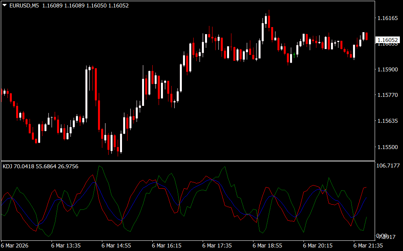Select the 6 Mar 13:35 time label
403x251 pixels.
pyautogui.click(x=66, y=246)
